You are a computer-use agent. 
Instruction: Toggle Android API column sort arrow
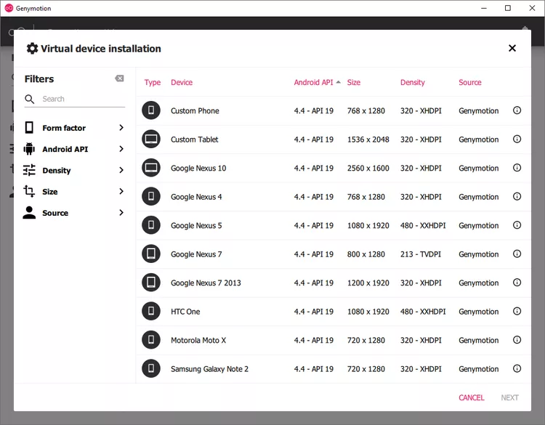(x=338, y=82)
